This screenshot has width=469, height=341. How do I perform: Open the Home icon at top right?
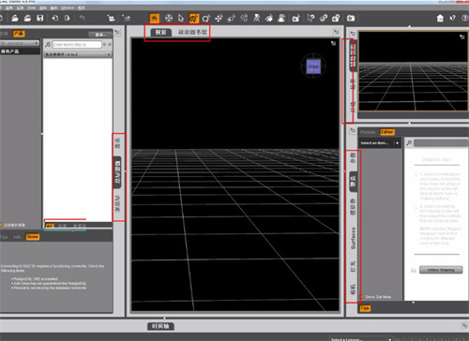tap(440, 18)
